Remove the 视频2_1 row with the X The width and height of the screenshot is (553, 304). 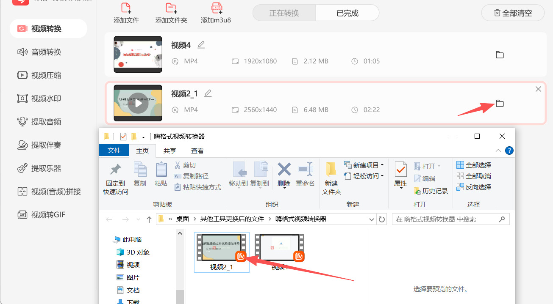[x=538, y=89]
